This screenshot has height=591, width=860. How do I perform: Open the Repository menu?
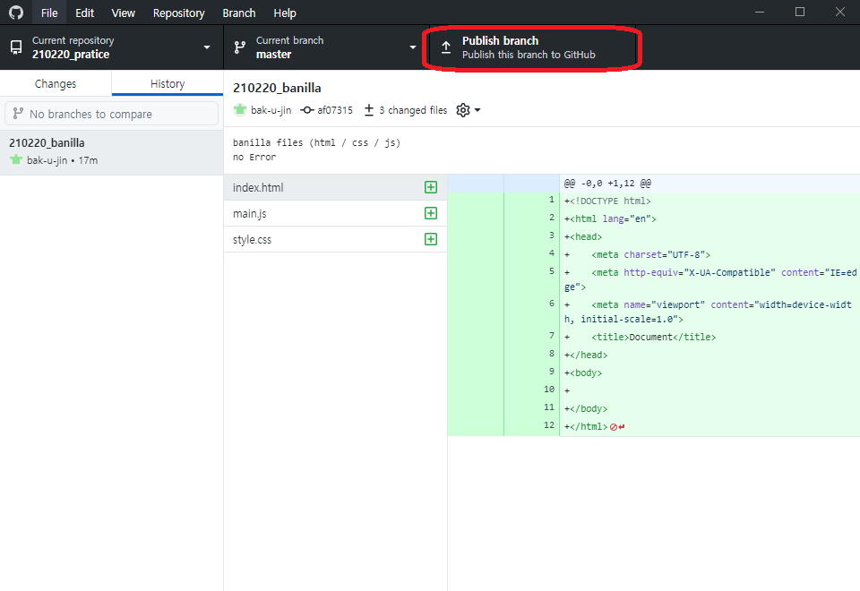click(179, 13)
